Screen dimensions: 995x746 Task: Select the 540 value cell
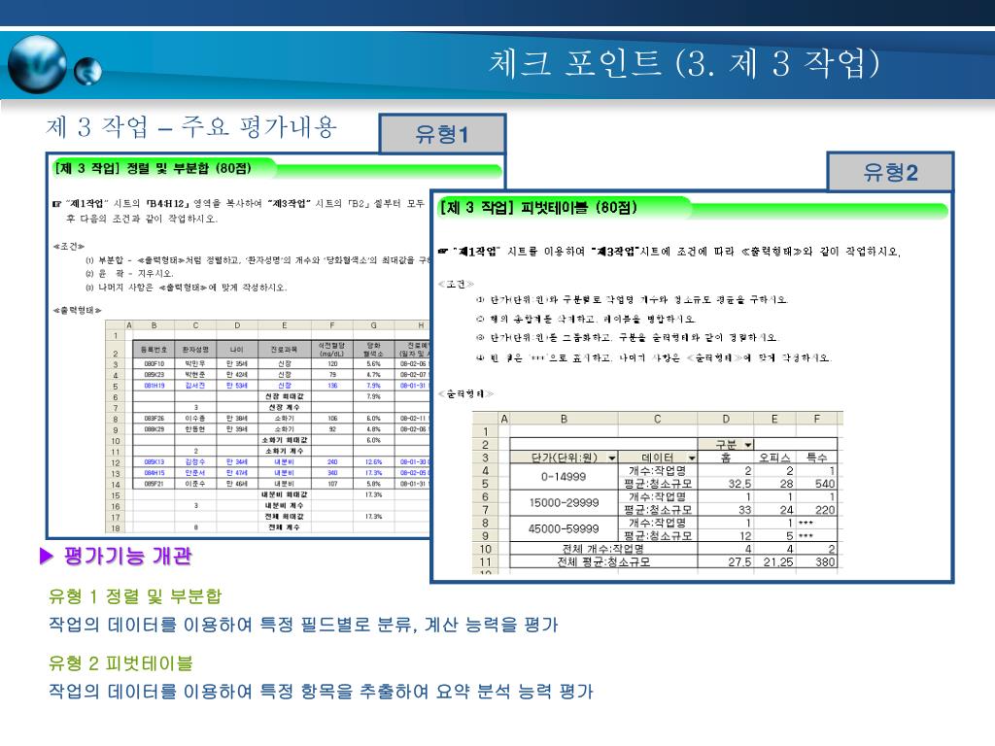816,484
